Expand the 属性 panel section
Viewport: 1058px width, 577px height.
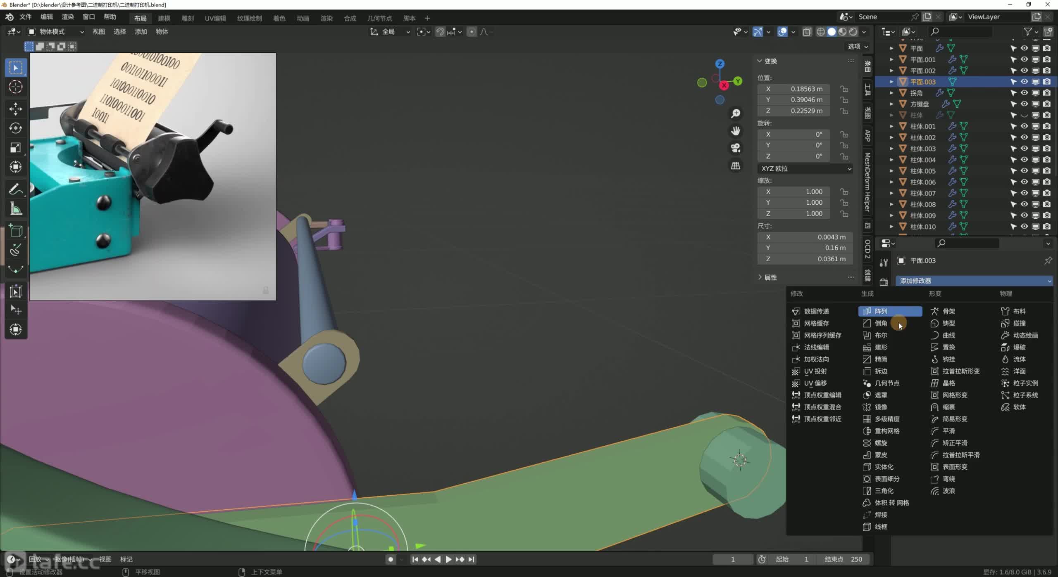point(770,277)
